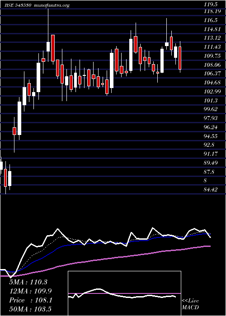Click the BSE 543530 ticker label
The width and height of the screenshot is (226, 316).
pos(18,5)
